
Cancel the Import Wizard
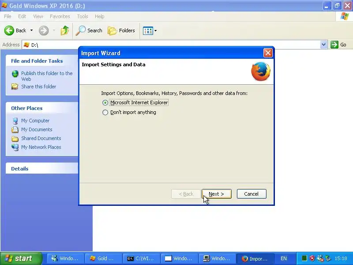[x=252, y=194]
